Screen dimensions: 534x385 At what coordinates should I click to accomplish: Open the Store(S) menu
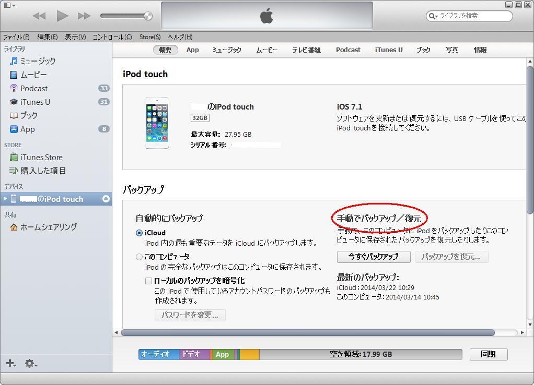150,37
